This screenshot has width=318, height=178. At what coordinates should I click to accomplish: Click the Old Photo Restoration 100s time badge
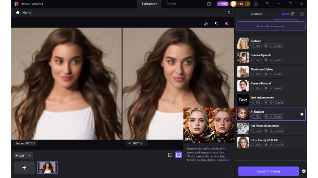(x=256, y=131)
